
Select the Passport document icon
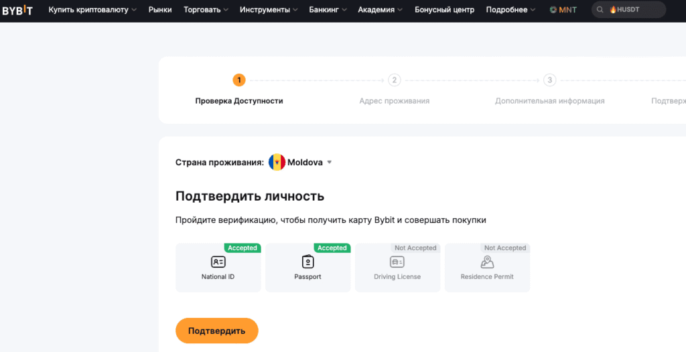click(308, 262)
